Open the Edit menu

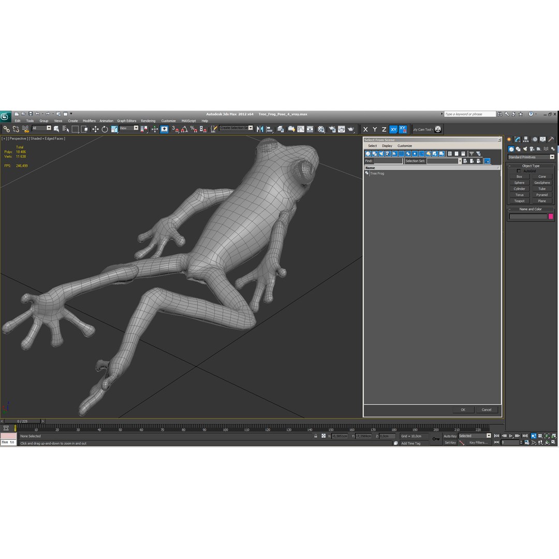pyautogui.click(x=18, y=121)
